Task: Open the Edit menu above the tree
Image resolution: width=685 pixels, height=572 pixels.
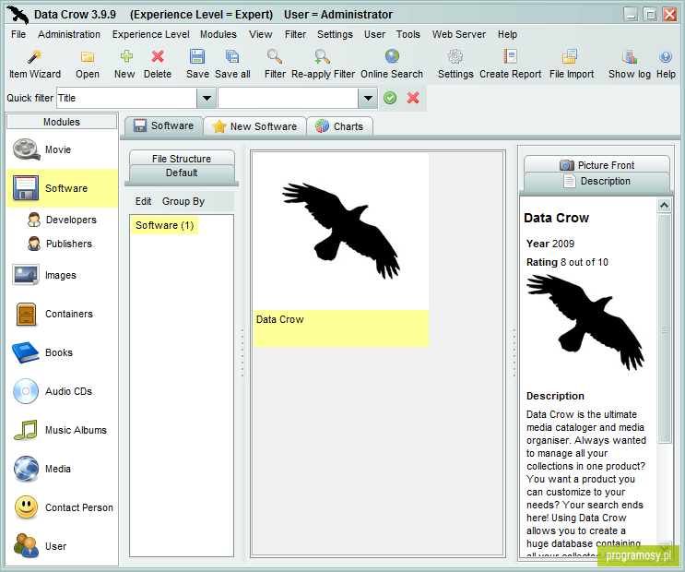Action: 143,201
